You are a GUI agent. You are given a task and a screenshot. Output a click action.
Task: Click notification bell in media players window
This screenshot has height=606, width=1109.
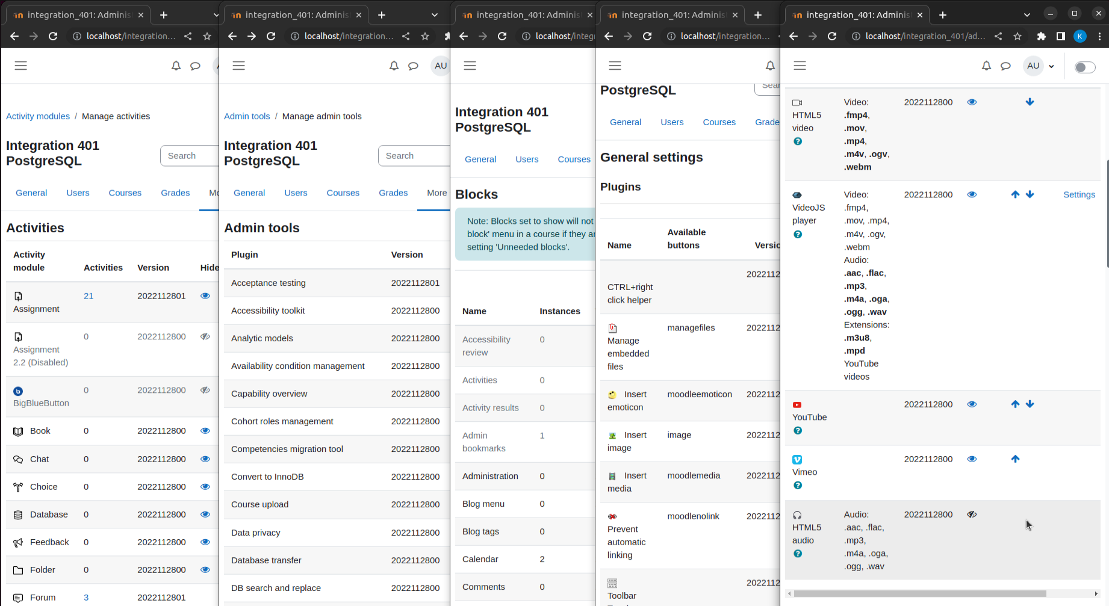[x=986, y=66]
